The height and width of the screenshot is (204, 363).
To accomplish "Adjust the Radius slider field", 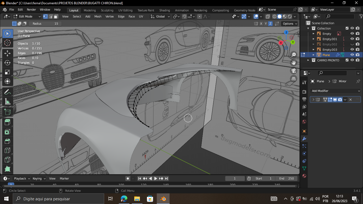I will pyautogui.click(x=45, y=24).
